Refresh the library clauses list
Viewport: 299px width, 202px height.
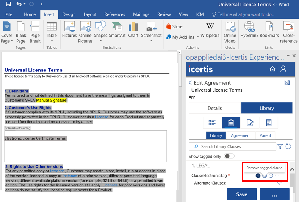pos(288,146)
